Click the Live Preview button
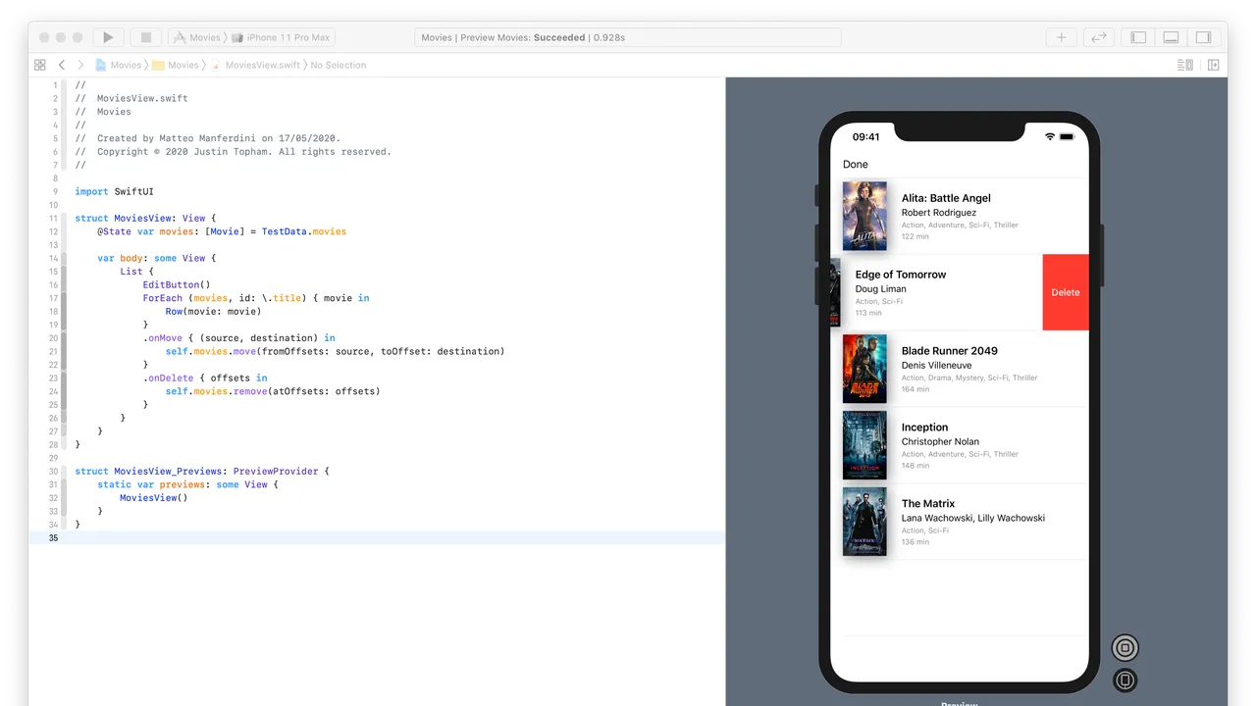The width and height of the screenshot is (1256, 706). click(1125, 647)
